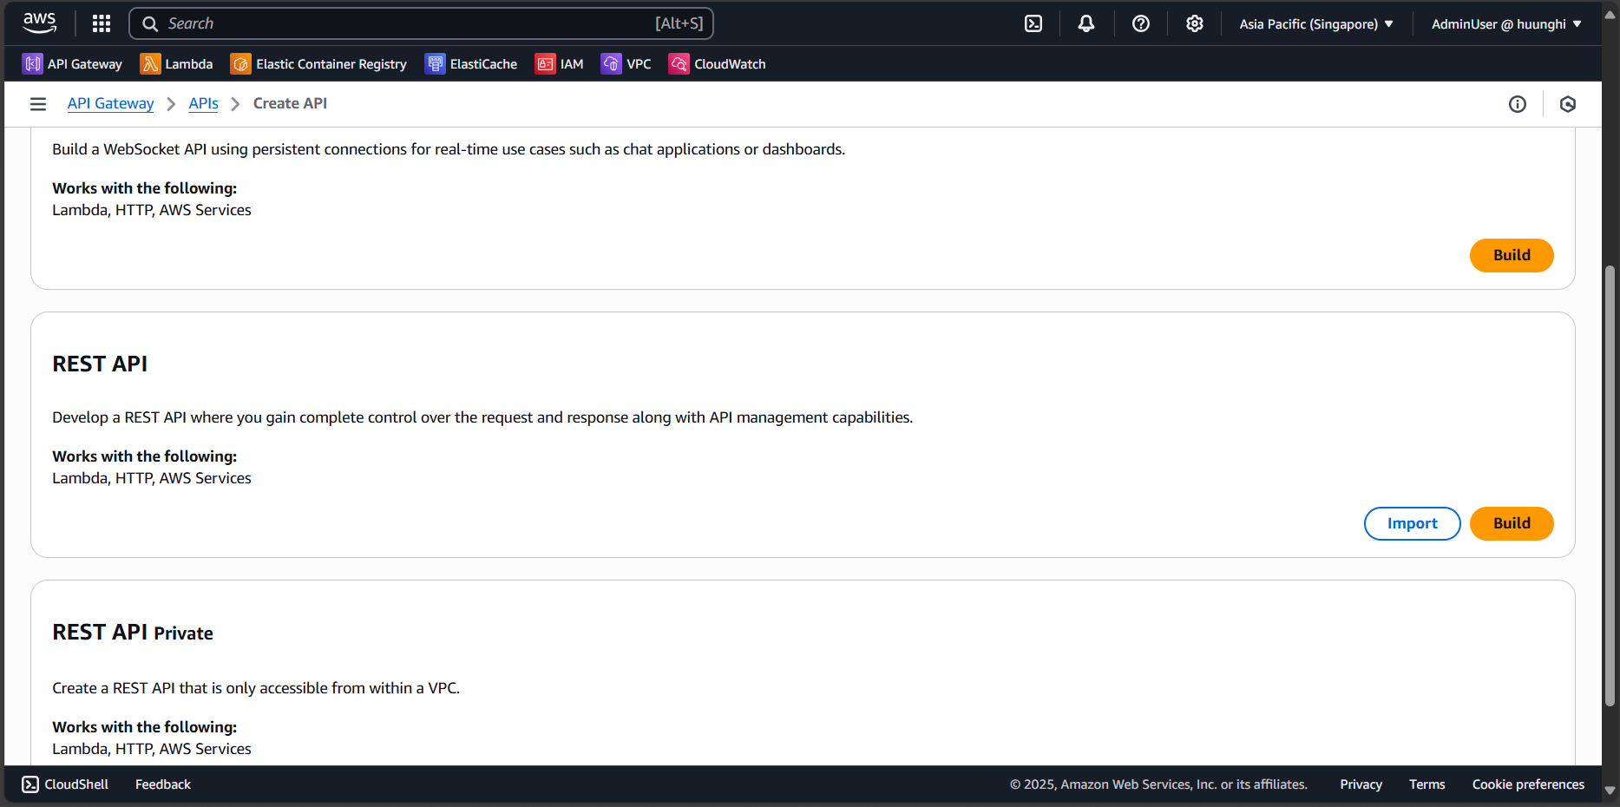Screen dimensions: 1620x807
Task: Click the page vertical scrollbar thumb
Action: [x=1610, y=486]
